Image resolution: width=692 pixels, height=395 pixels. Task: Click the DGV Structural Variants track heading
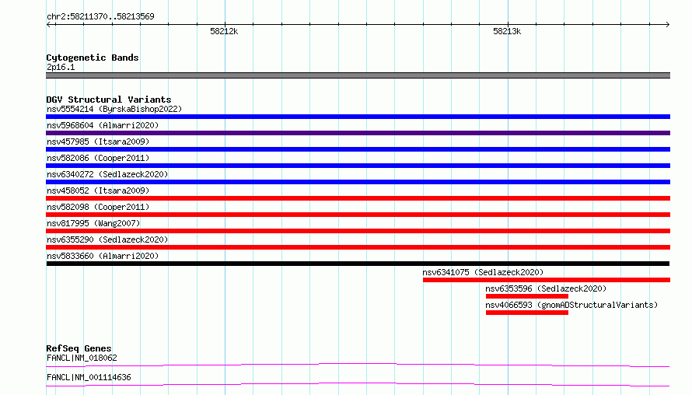(x=109, y=100)
